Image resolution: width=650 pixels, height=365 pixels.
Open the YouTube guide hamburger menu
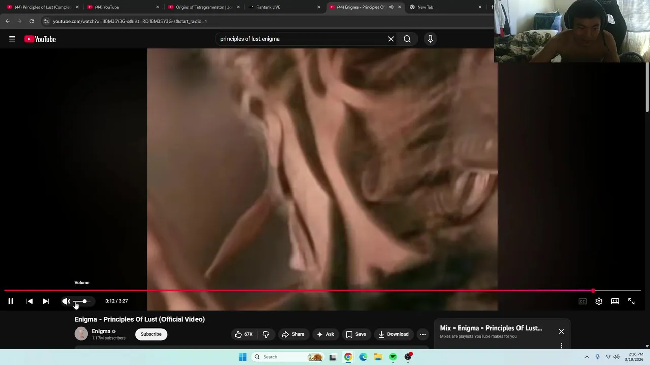click(x=12, y=39)
